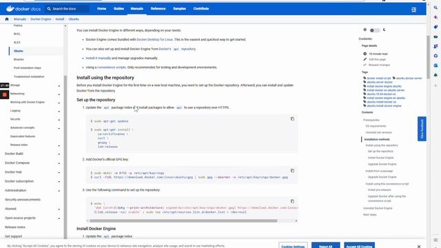The width and height of the screenshot is (441, 248).
Task: Expand the Storage section
Action: pos(59,85)
